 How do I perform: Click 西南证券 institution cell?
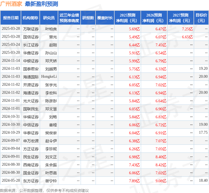31,165
